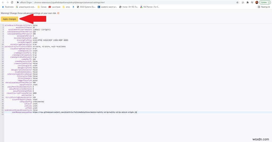Viewport: 272px width, 142px height.
Task: Click the updateAssetBypassBrowserCache line
Action: pyautogui.click(x=21, y=110)
